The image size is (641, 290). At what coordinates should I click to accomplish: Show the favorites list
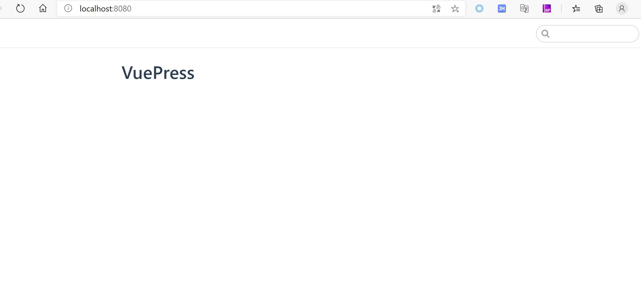coord(576,9)
